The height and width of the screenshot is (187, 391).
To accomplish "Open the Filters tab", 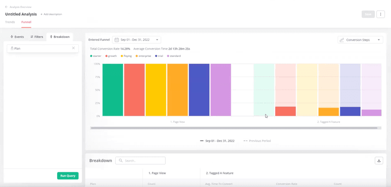I will [x=37, y=37].
